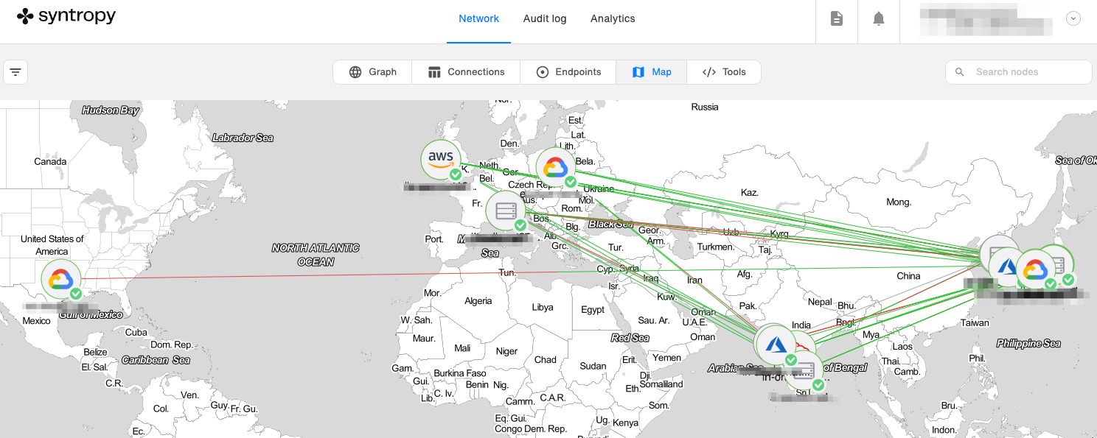1097x438 pixels.
Task: Click the Russia label on the map
Action: click(705, 107)
